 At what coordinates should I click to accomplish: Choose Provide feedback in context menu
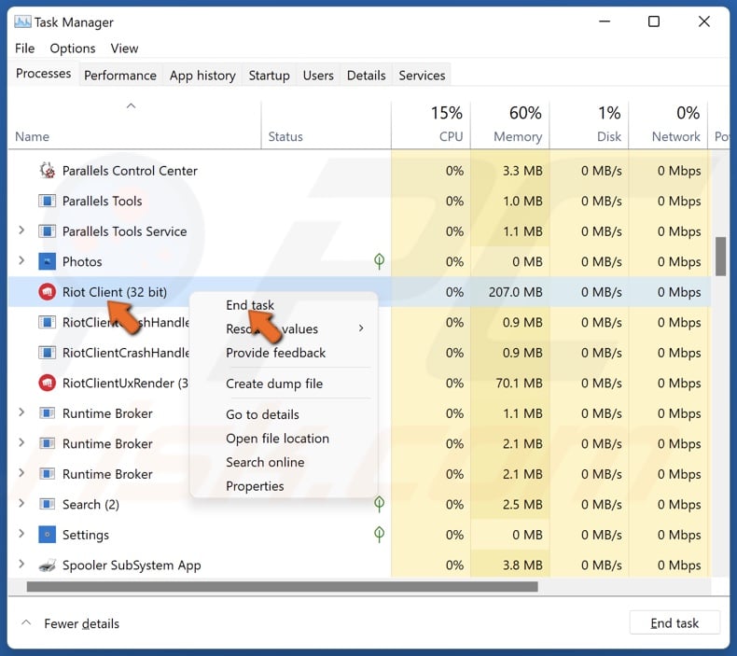275,353
